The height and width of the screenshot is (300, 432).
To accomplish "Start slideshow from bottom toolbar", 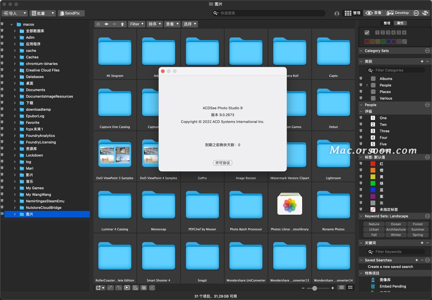I will tap(127, 288).
